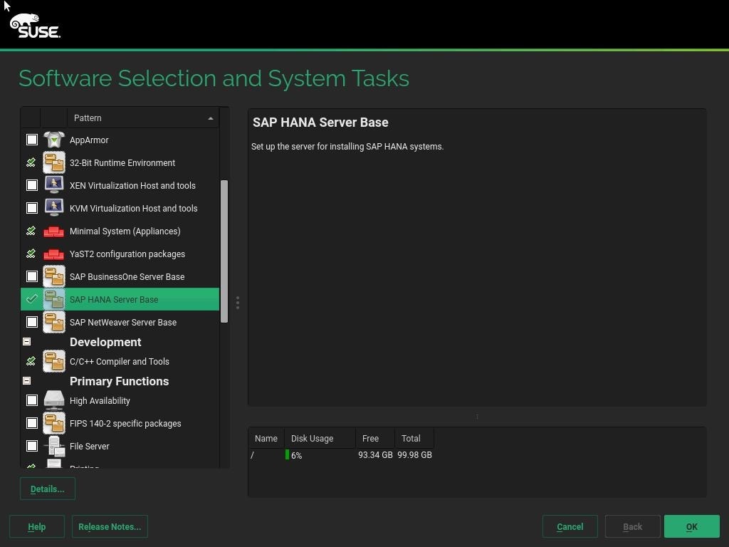Viewport: 729px width, 547px height.
Task: Click the 99.98 GB total cell
Action: coord(414,455)
